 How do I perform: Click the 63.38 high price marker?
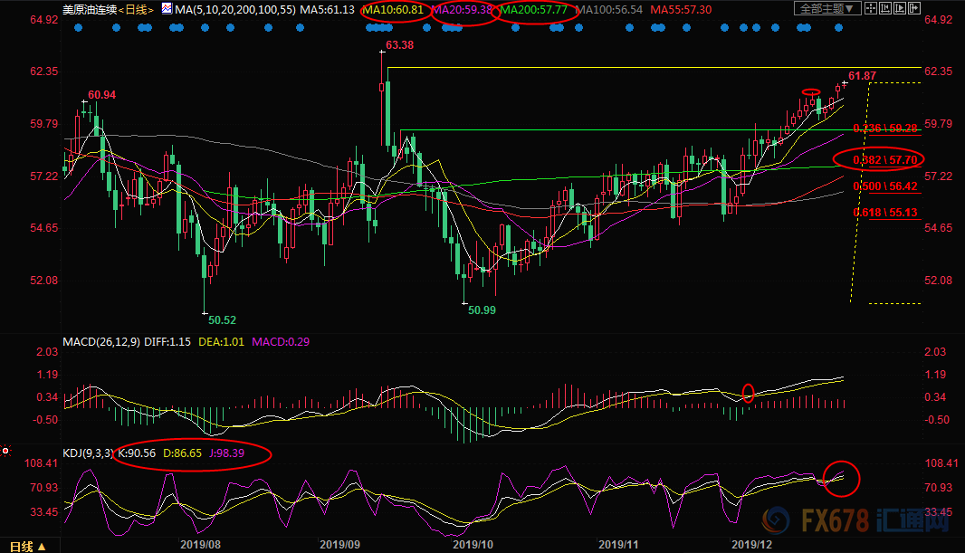click(x=399, y=44)
